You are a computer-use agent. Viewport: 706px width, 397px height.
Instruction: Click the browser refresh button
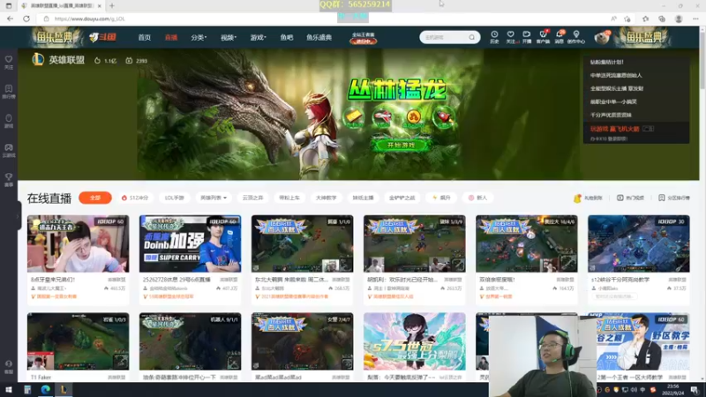click(x=26, y=19)
